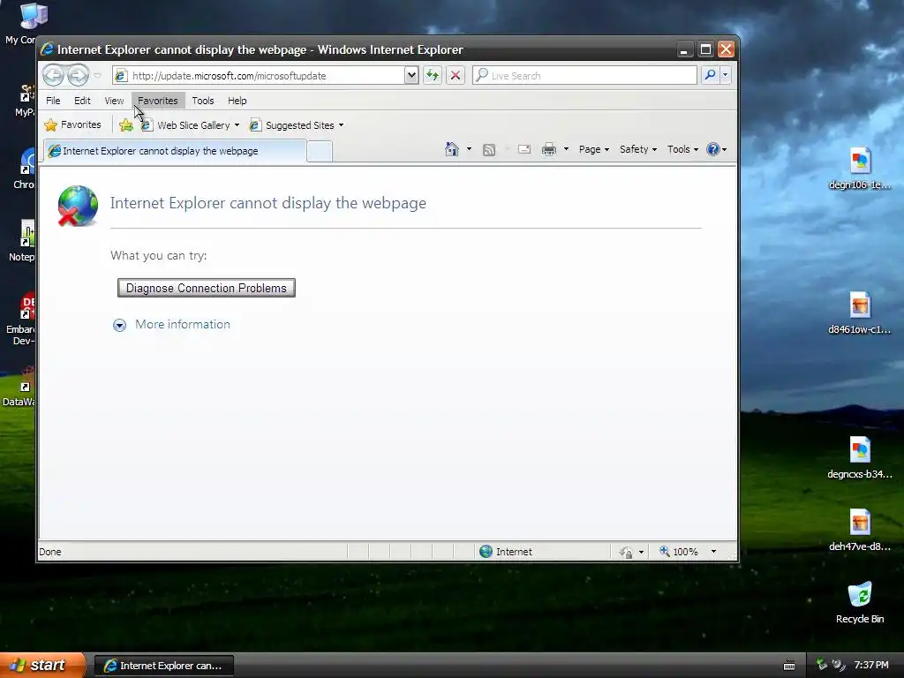The height and width of the screenshot is (678, 904).
Task: Click the address bar URL field
Action: coord(260,76)
